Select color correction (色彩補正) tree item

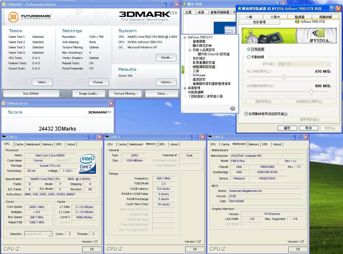pyautogui.click(x=199, y=58)
